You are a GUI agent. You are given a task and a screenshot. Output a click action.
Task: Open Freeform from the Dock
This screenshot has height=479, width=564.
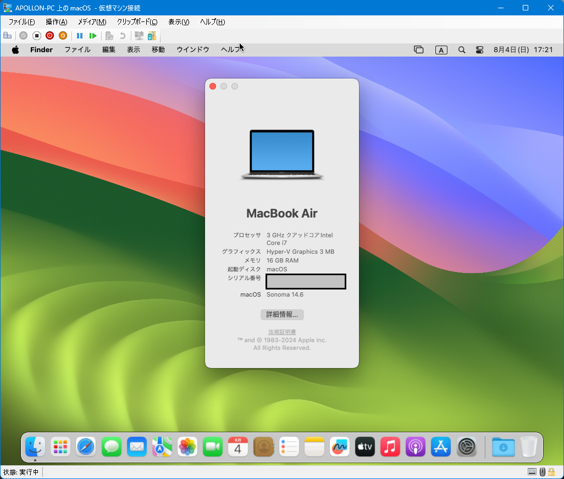[x=340, y=447]
